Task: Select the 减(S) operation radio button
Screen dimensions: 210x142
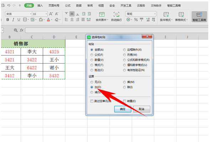Action: click(x=91, y=92)
